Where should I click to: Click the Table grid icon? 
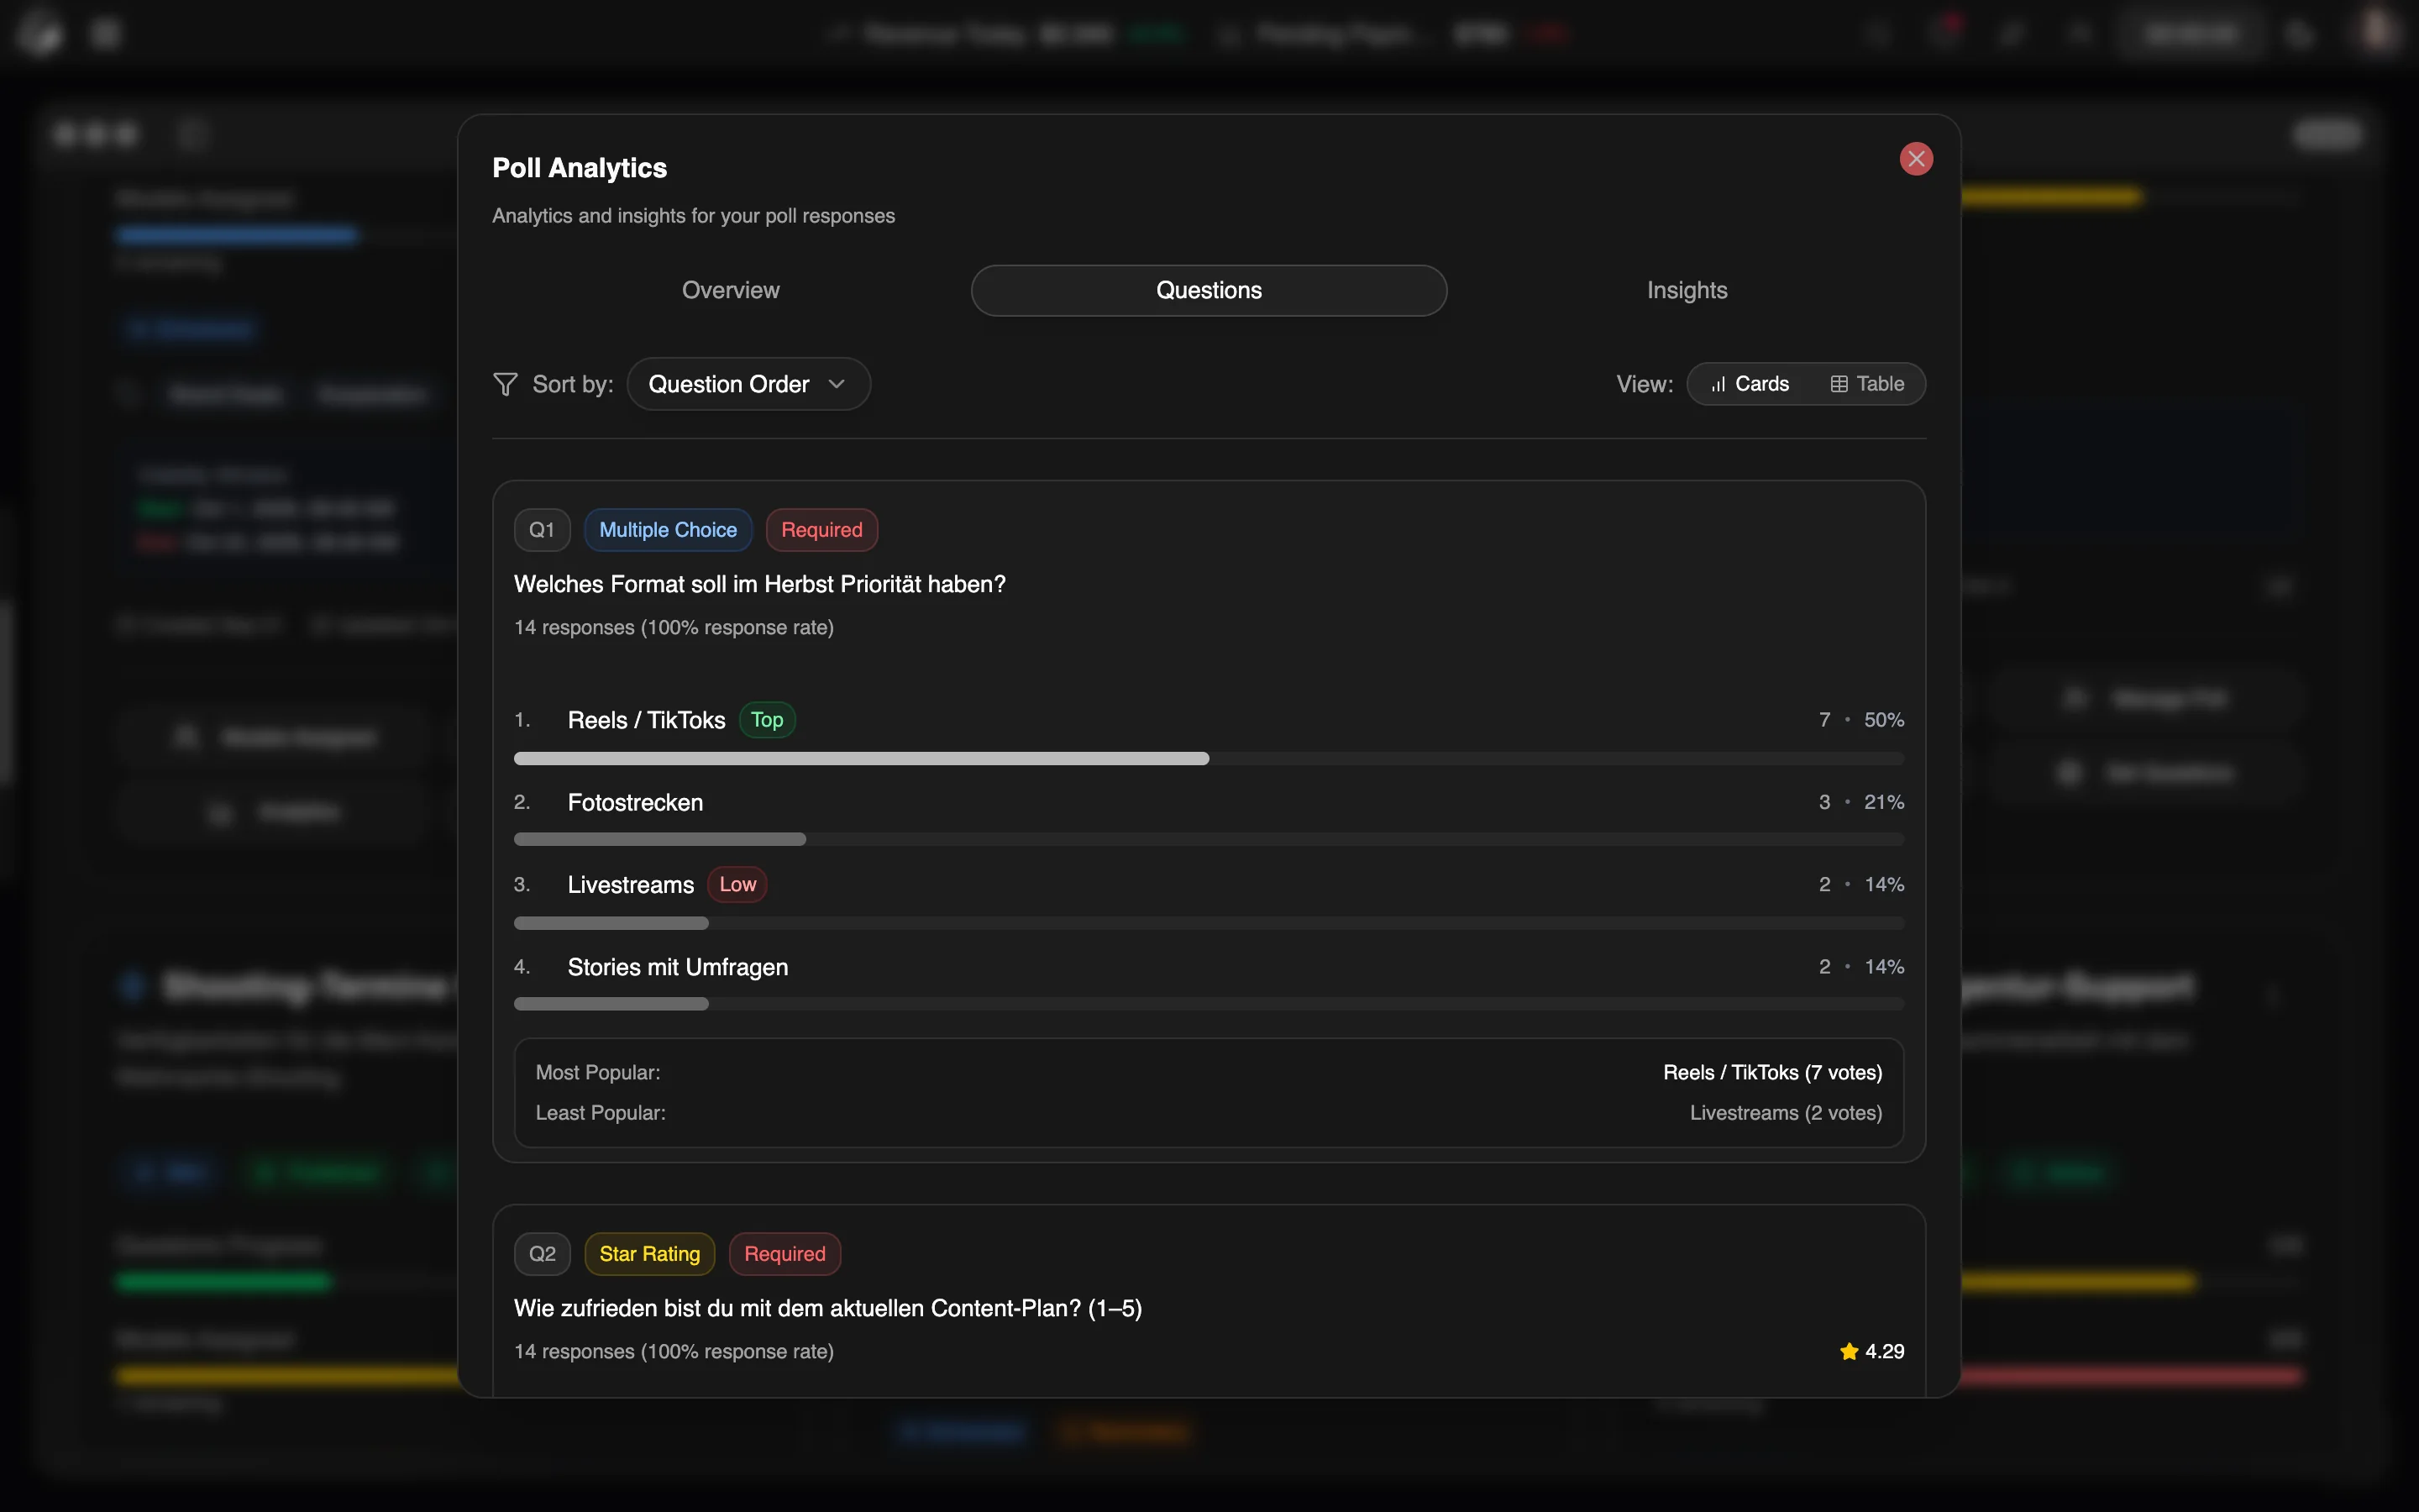click(1839, 384)
